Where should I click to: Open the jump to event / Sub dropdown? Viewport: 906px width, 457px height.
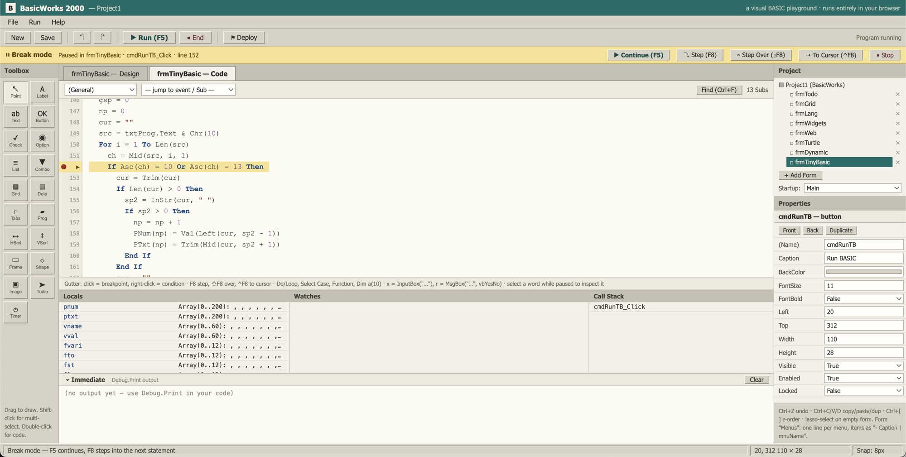188,90
